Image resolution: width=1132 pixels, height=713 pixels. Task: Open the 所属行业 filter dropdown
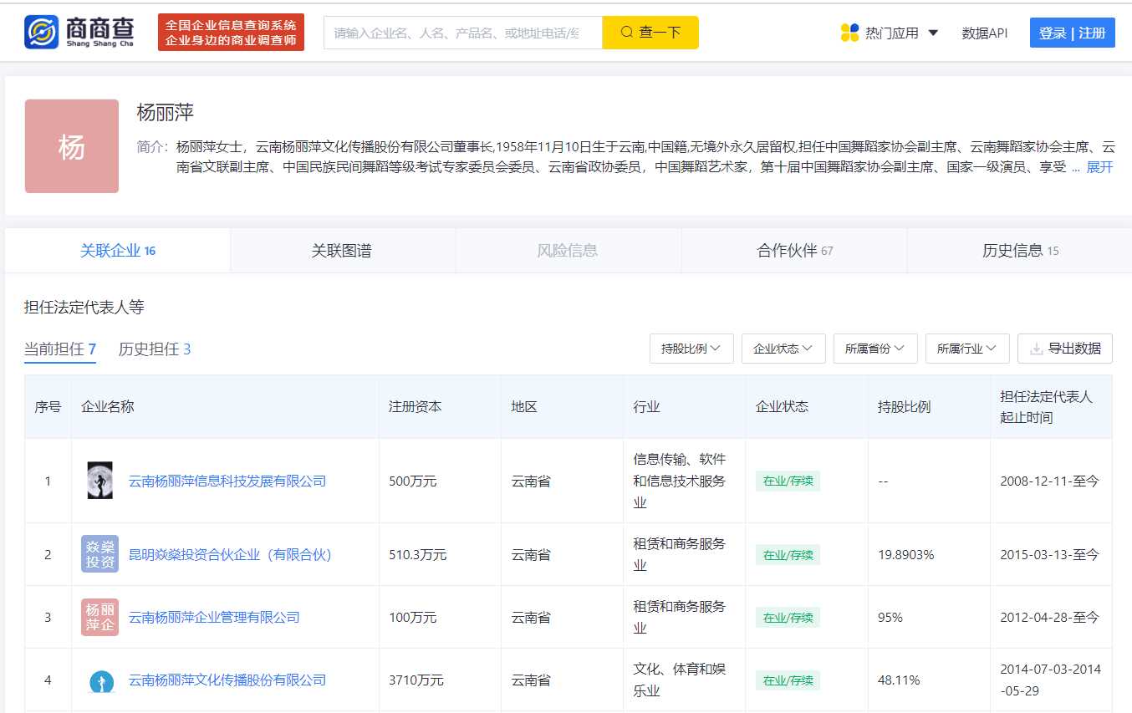(x=967, y=349)
